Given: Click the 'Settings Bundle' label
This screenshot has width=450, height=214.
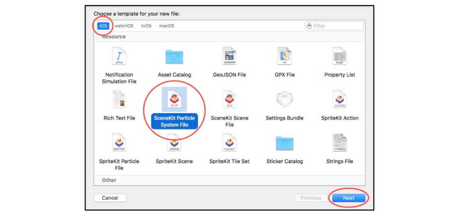Looking at the screenshot, I should [x=285, y=118].
